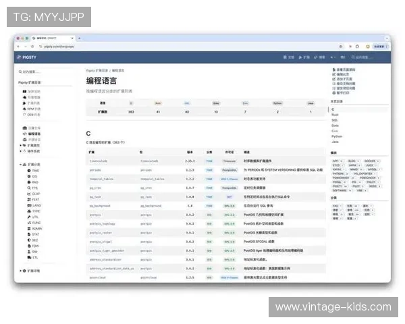The width and height of the screenshot is (405, 324).
Task: Focus the navbar site search field
Action: coord(368,57)
